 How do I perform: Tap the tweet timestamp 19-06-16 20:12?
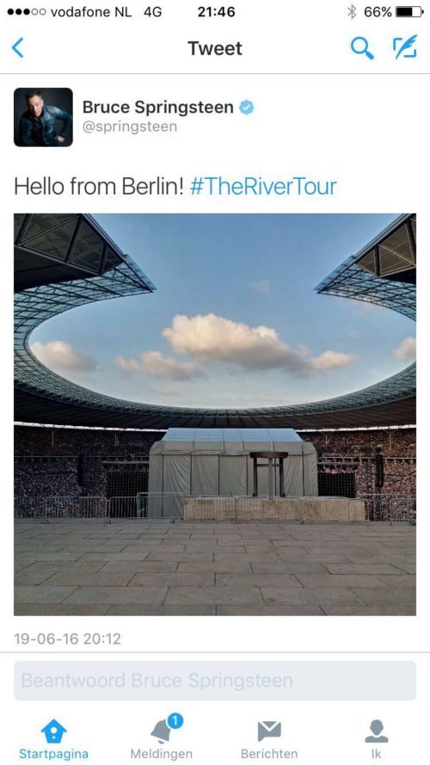pos(67,639)
